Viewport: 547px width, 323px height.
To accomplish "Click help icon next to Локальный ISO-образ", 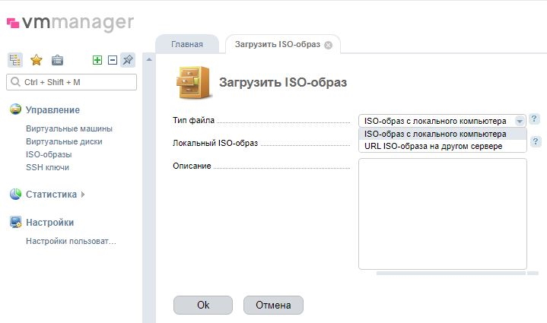I will point(536,141).
